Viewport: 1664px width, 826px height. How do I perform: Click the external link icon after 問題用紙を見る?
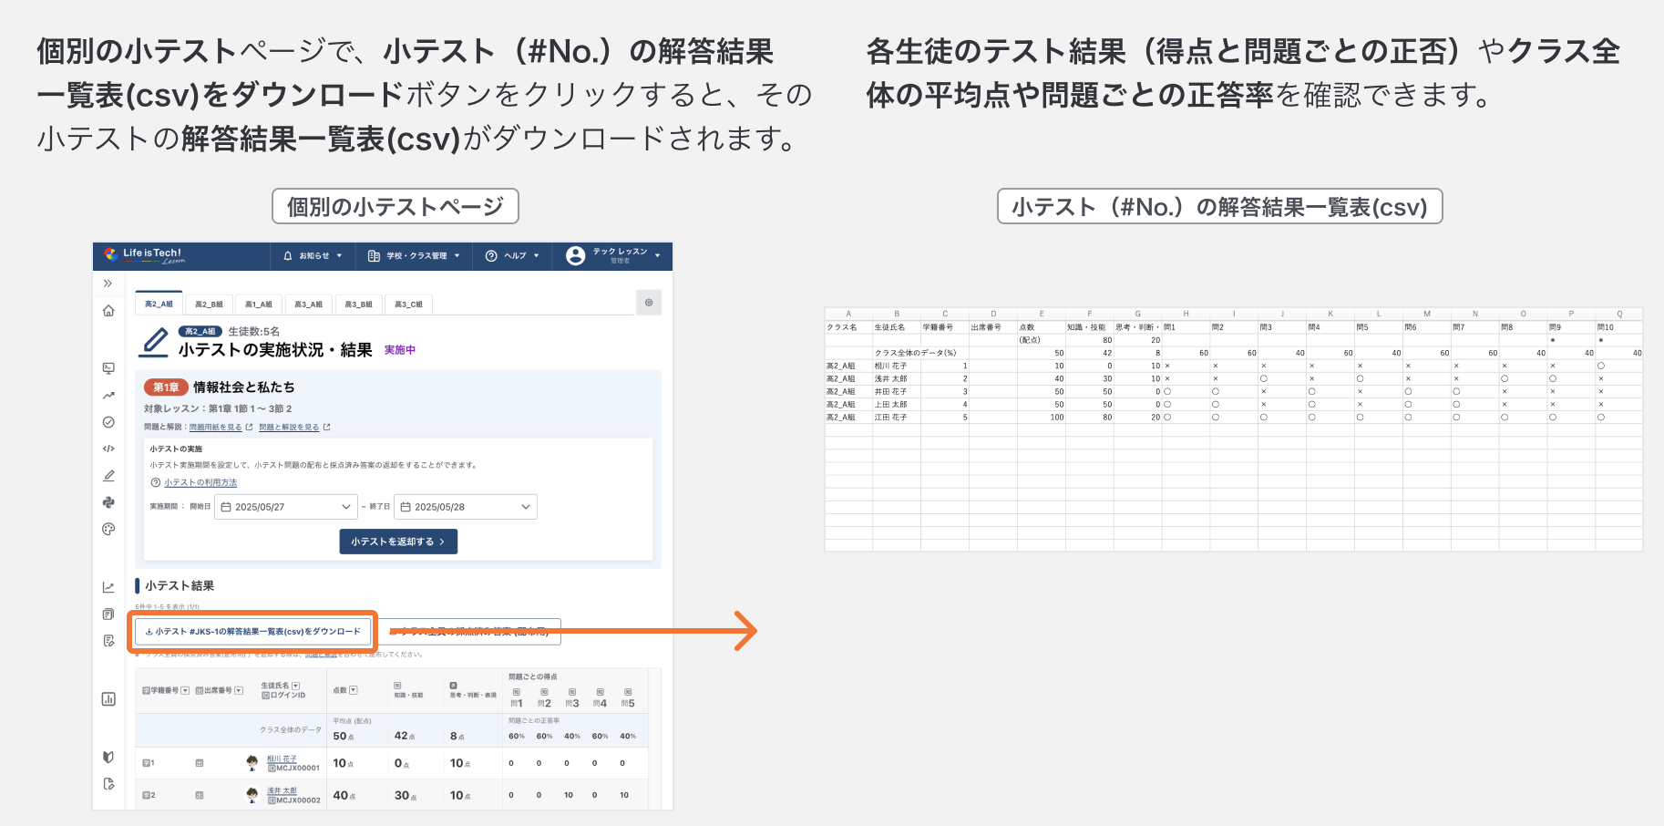(249, 427)
